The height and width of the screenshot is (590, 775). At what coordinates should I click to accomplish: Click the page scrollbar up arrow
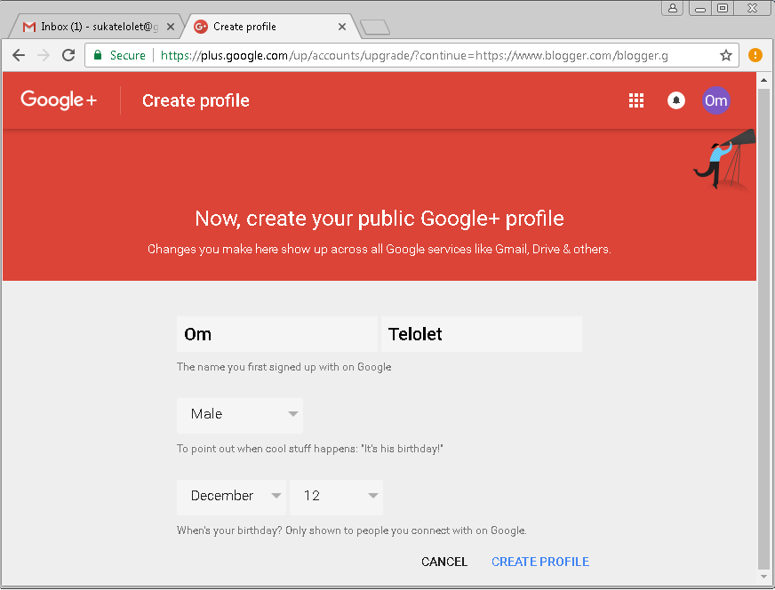click(x=763, y=80)
